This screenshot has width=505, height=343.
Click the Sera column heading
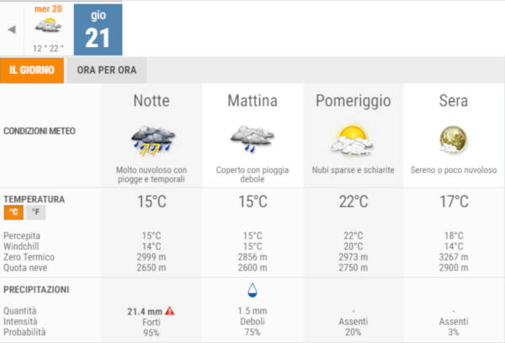pyautogui.click(x=454, y=100)
